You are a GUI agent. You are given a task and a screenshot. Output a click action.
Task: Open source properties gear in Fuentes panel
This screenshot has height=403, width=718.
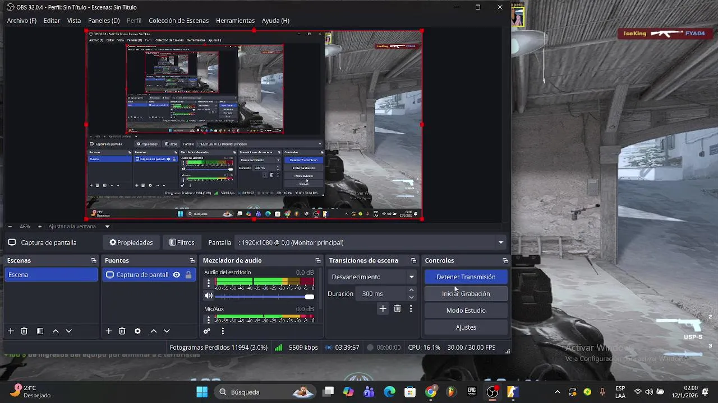(137, 331)
